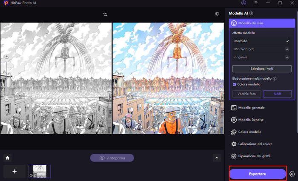Click the Calibrazione del colore icon
This screenshot has width=298, height=181.
tap(234, 144)
